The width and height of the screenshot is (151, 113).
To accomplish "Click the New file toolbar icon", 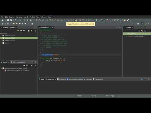I will 3,20.
